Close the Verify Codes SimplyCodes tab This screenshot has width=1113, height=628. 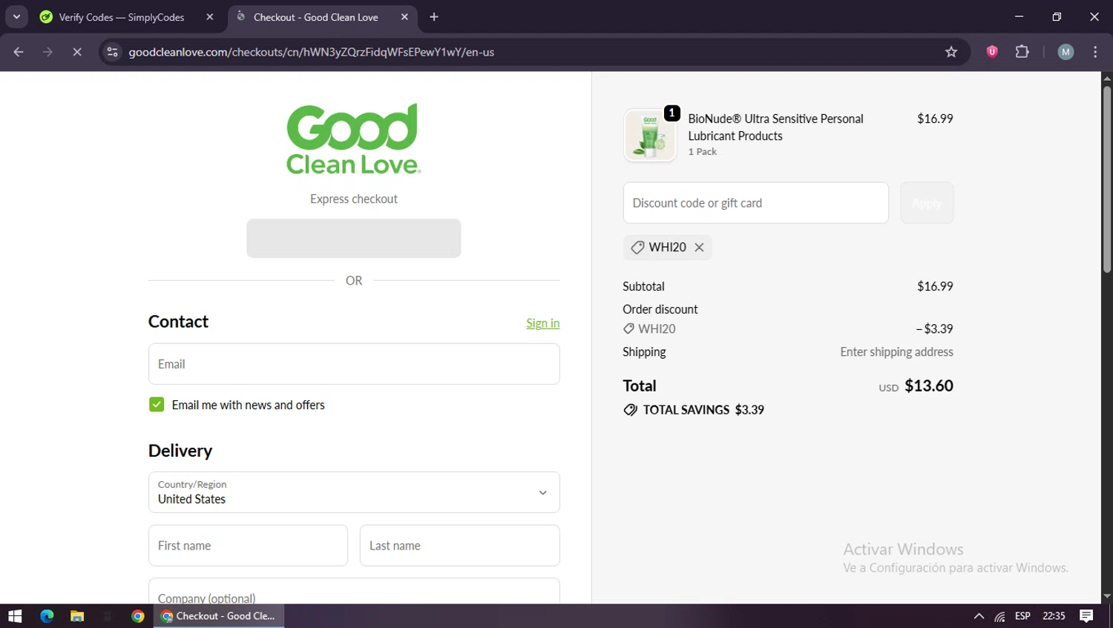[210, 17]
